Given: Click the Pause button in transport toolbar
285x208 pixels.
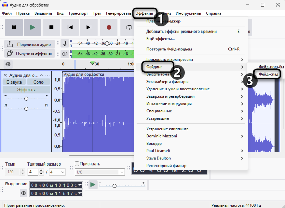Looking at the screenshot, I should point(14,27).
